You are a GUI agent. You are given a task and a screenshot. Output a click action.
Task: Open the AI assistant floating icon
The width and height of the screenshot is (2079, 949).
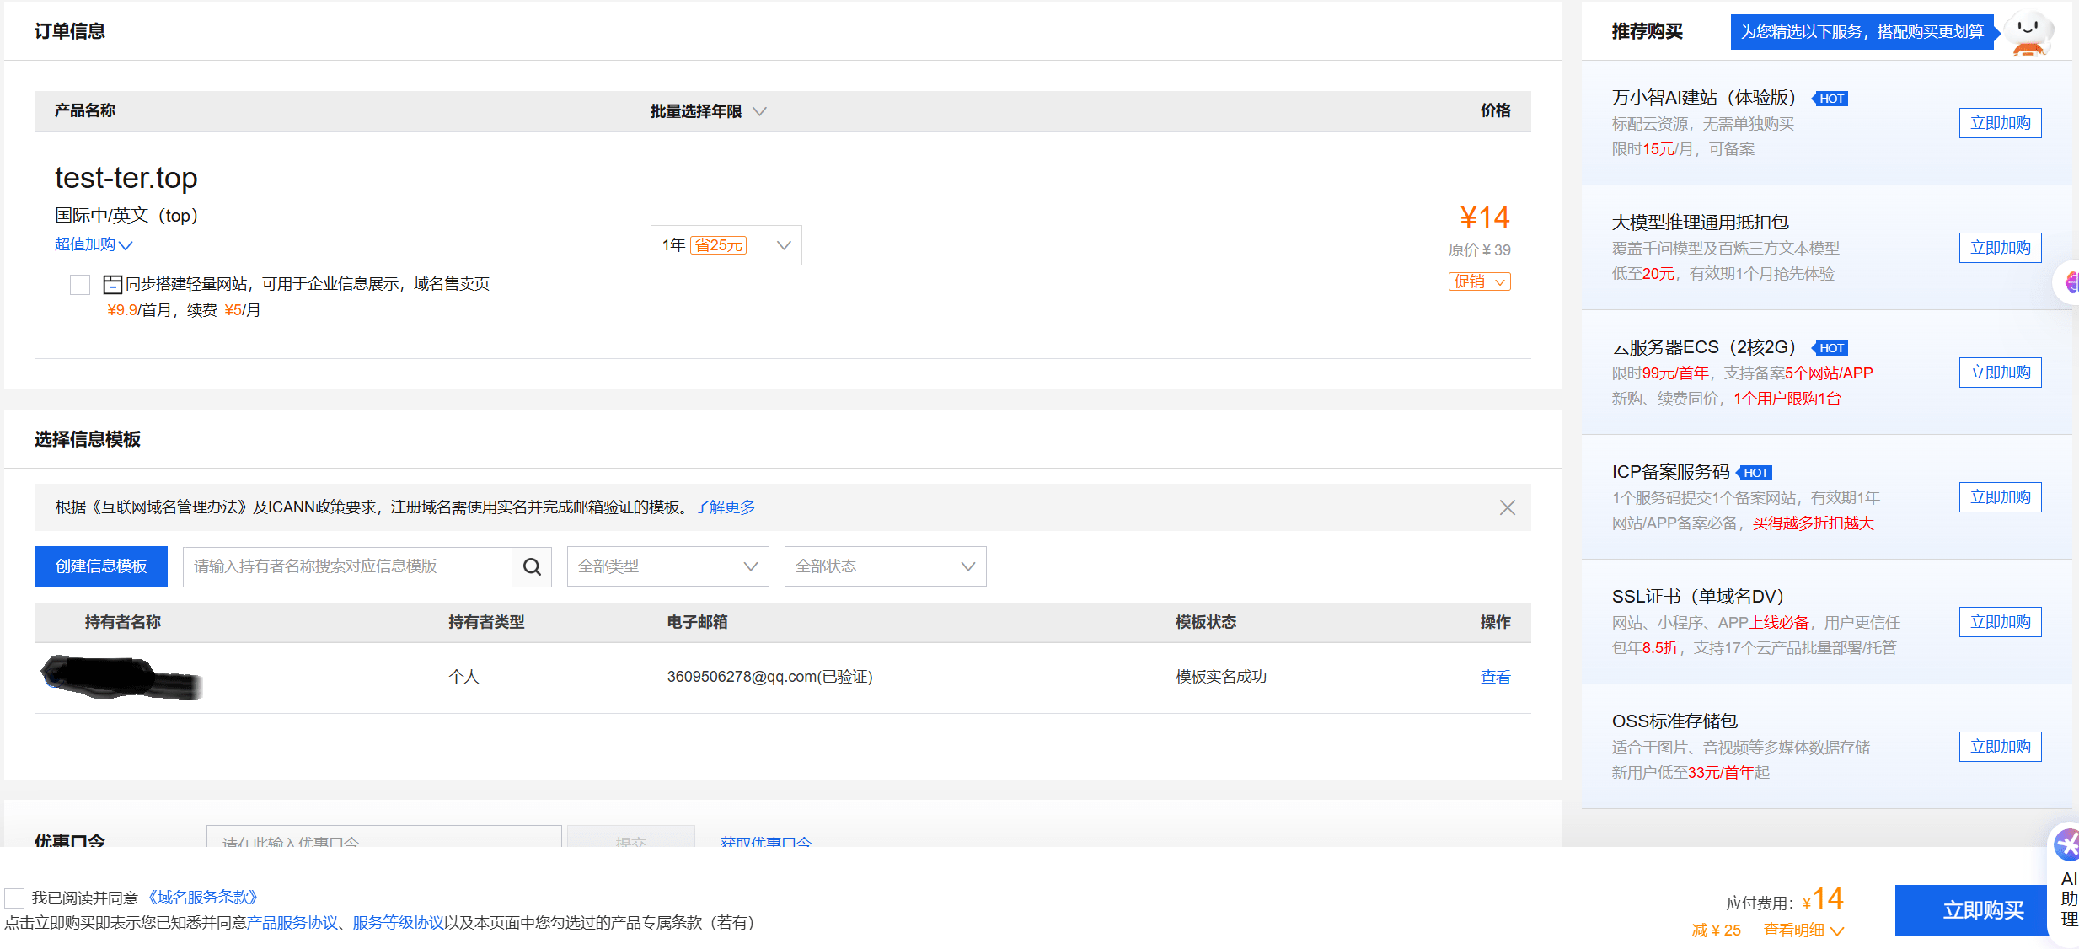click(x=2067, y=845)
